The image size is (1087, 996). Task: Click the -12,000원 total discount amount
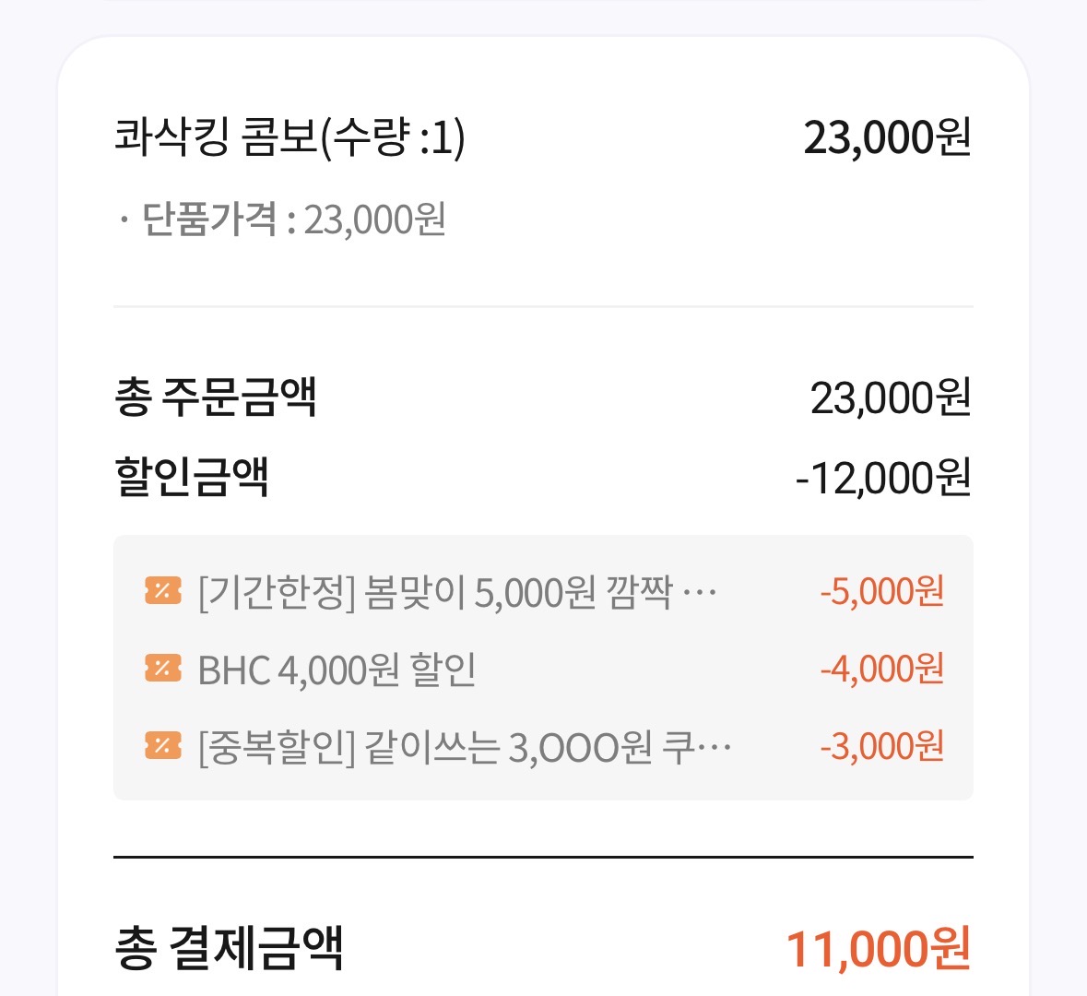(882, 478)
